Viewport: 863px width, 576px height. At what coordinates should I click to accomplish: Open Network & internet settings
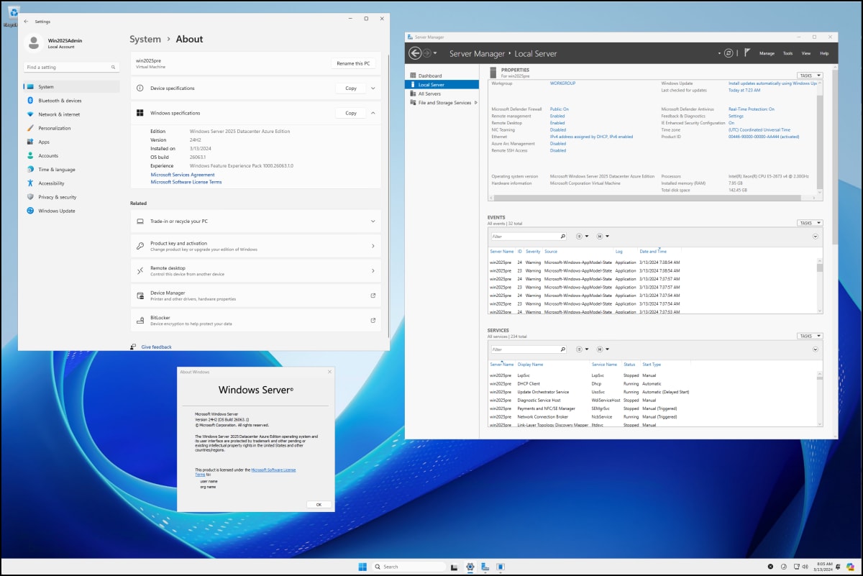pos(71,114)
